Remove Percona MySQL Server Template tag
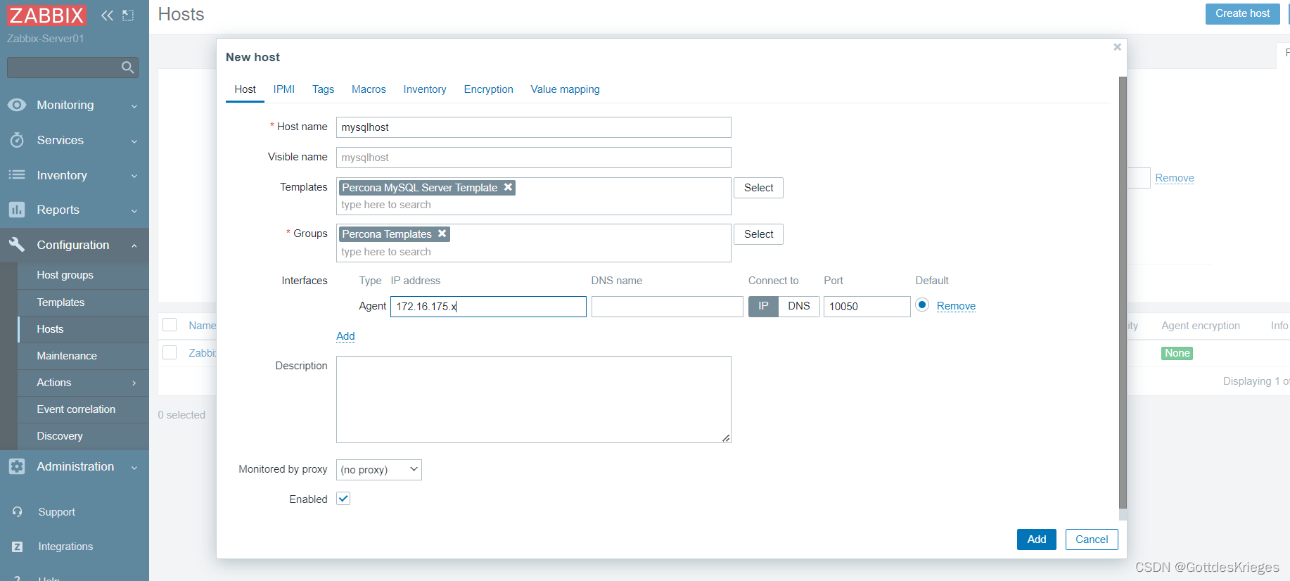This screenshot has width=1290, height=581. (x=508, y=187)
